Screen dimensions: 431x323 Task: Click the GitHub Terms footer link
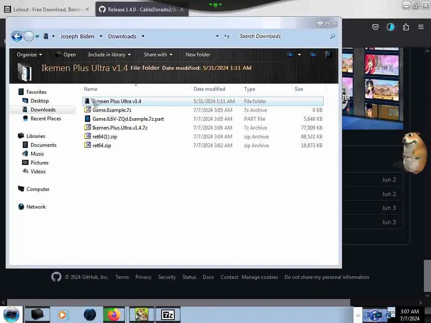[x=122, y=277]
